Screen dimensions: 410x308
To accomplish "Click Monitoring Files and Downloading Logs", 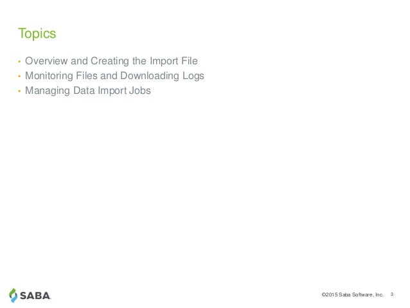I will point(114,76).
